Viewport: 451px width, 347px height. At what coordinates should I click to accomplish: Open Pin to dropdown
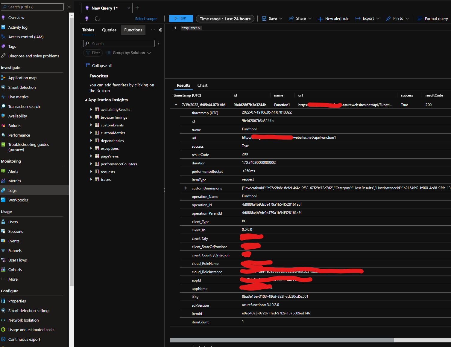[397, 19]
